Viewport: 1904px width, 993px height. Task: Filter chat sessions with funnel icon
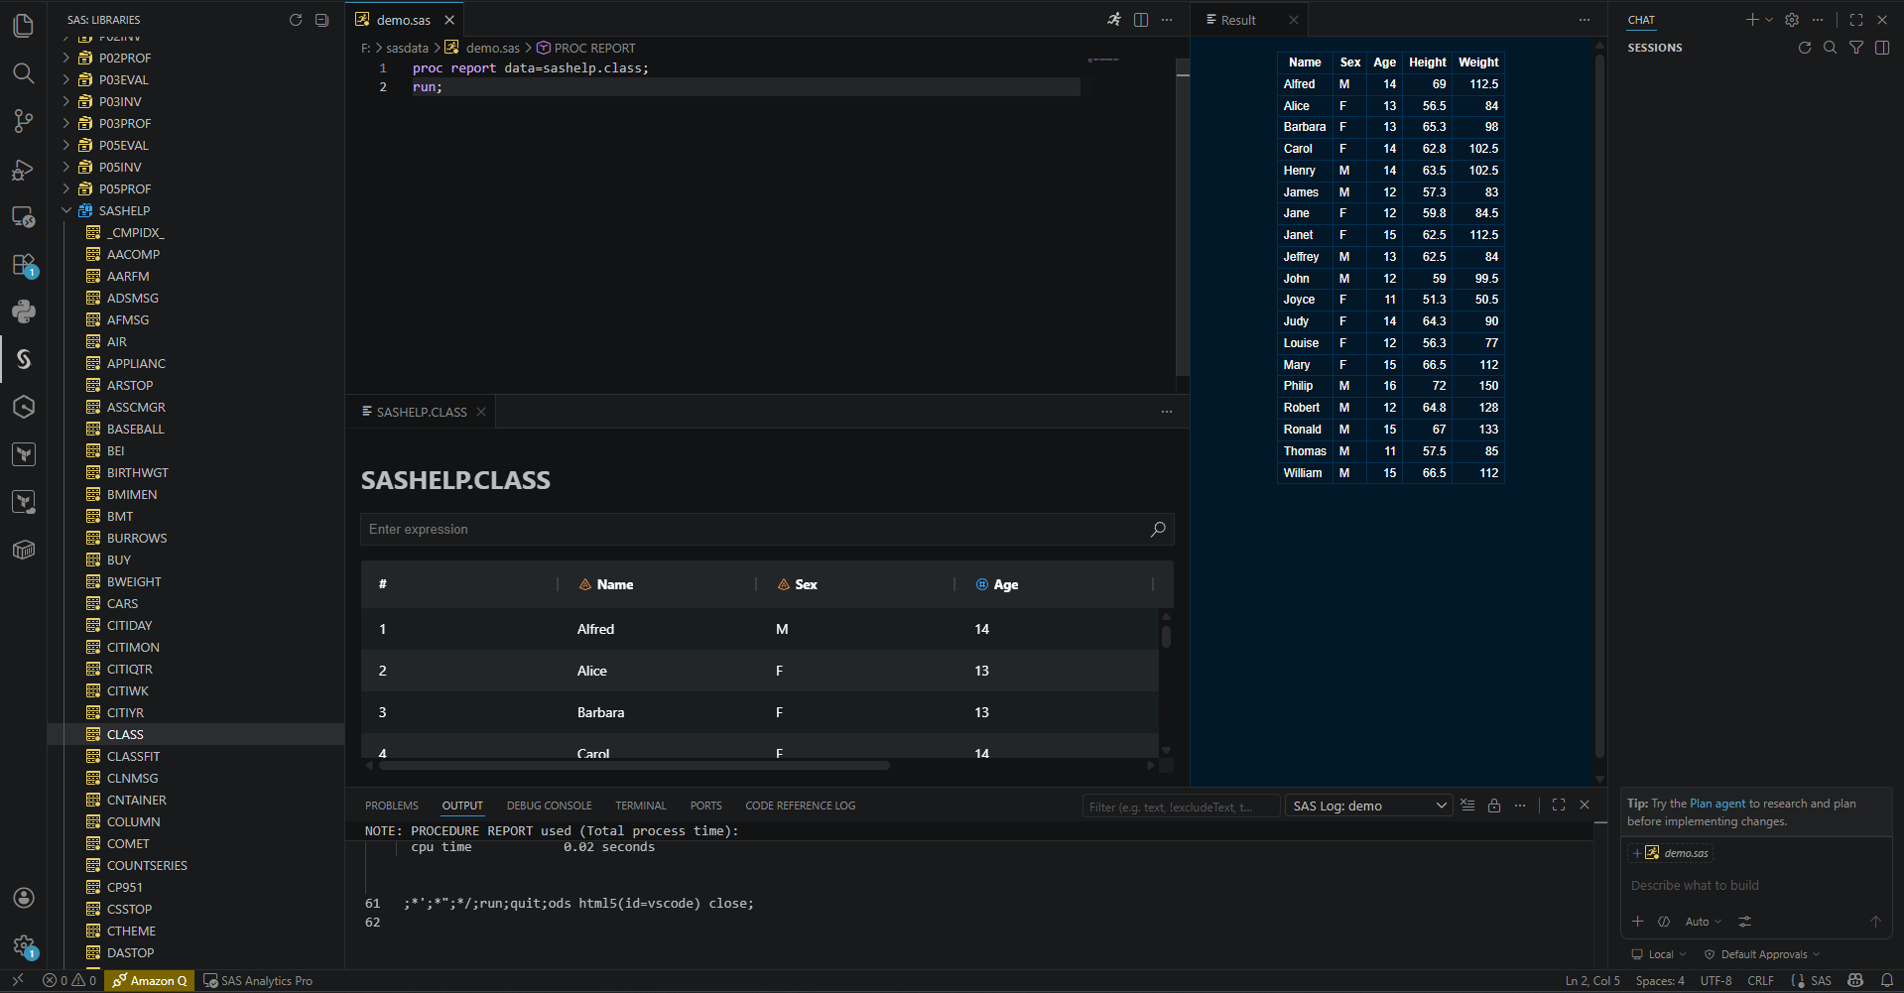coord(1856,48)
